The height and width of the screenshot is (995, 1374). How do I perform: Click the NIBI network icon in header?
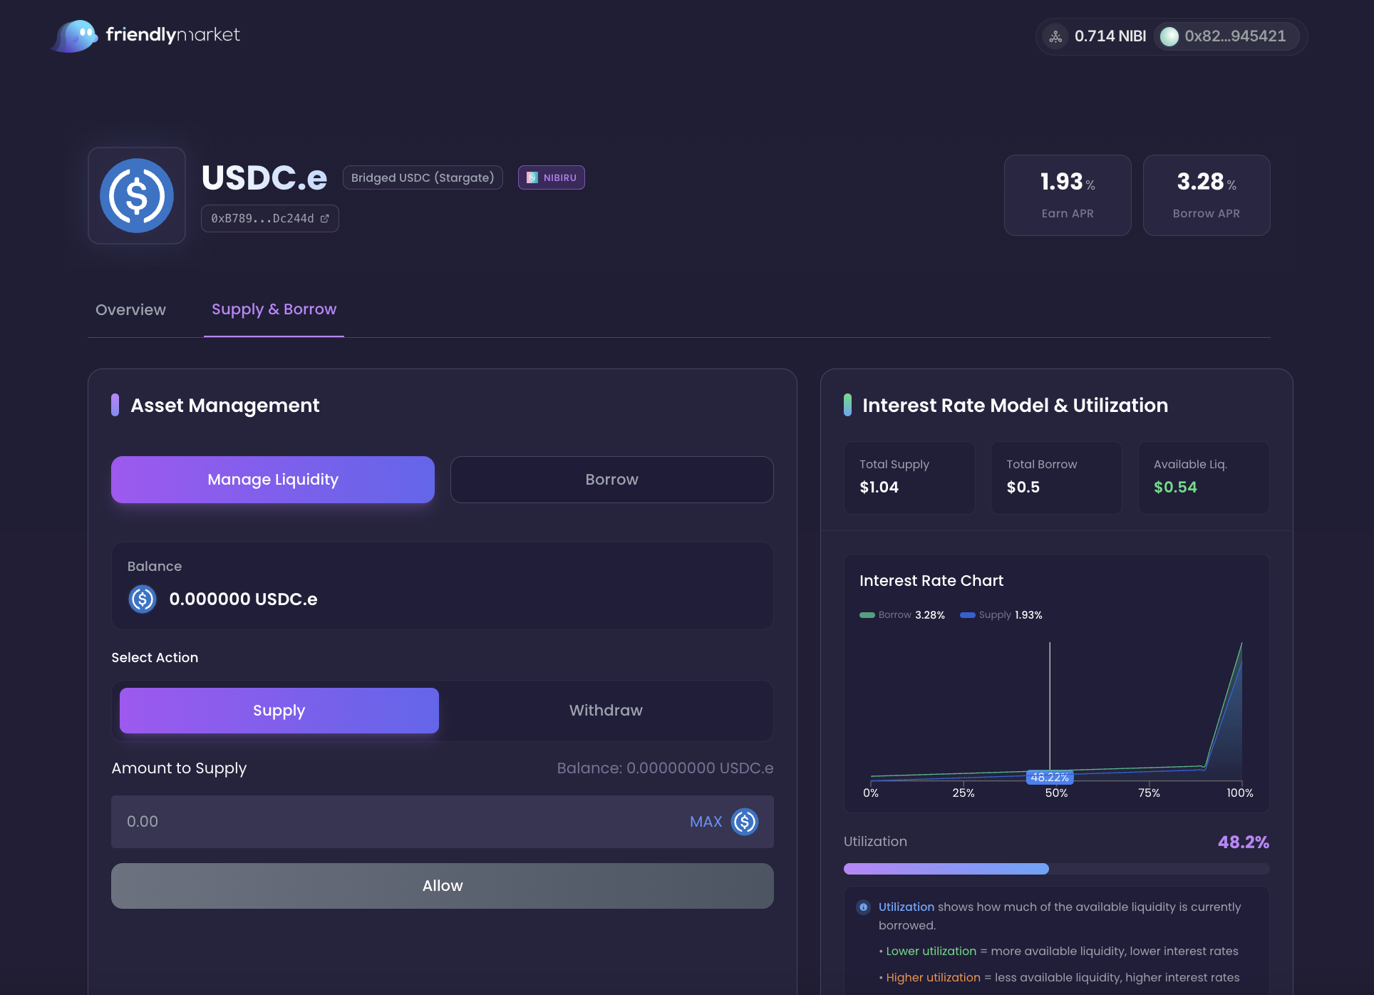[1055, 36]
